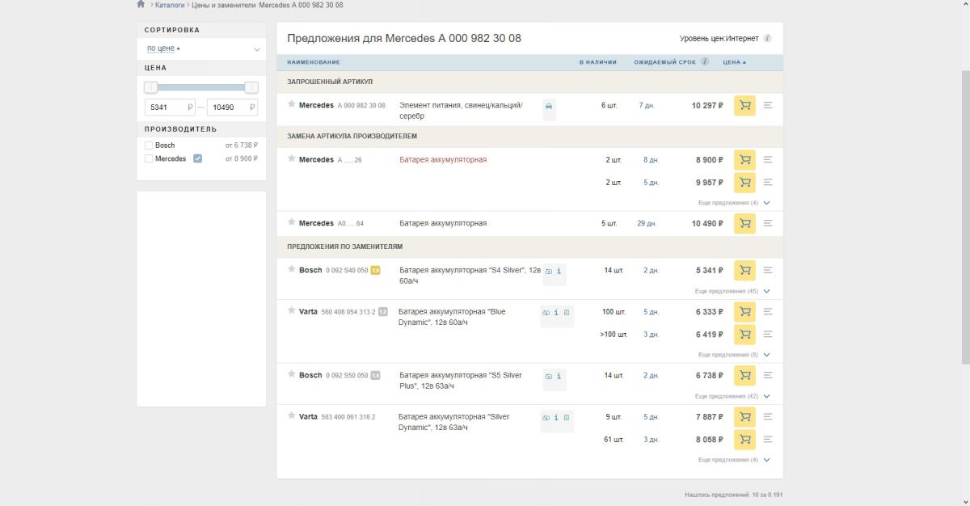The width and height of the screenshot is (970, 506).
Task: Tick the Bosch manufacturer checkbox
Action: [x=149, y=145]
